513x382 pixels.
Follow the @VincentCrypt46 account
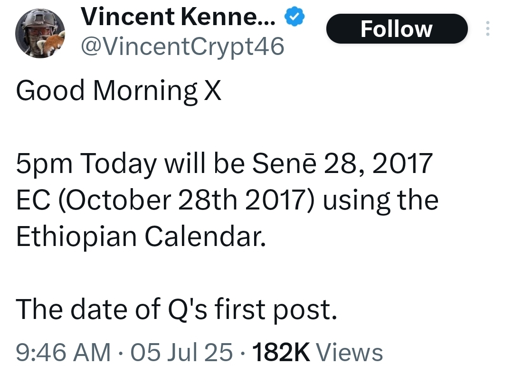click(397, 29)
